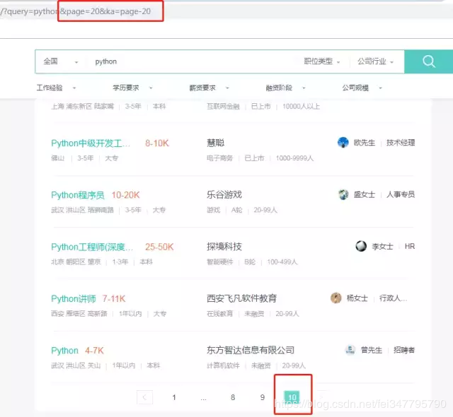Viewport: 453px width, 417px height.
Task: Open the 探境科技 company page
Action: point(224,247)
